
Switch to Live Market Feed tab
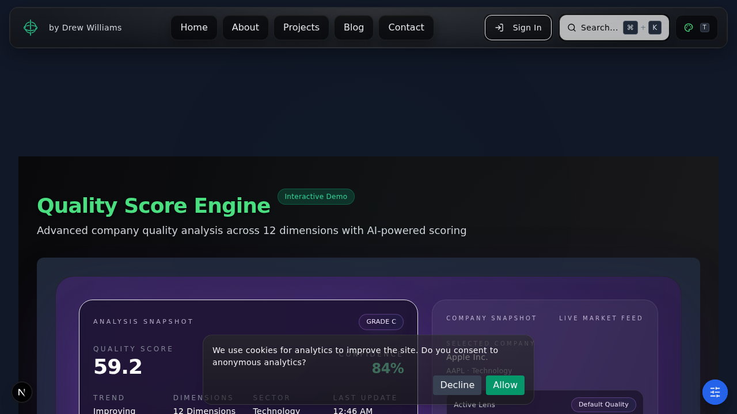[x=601, y=318]
